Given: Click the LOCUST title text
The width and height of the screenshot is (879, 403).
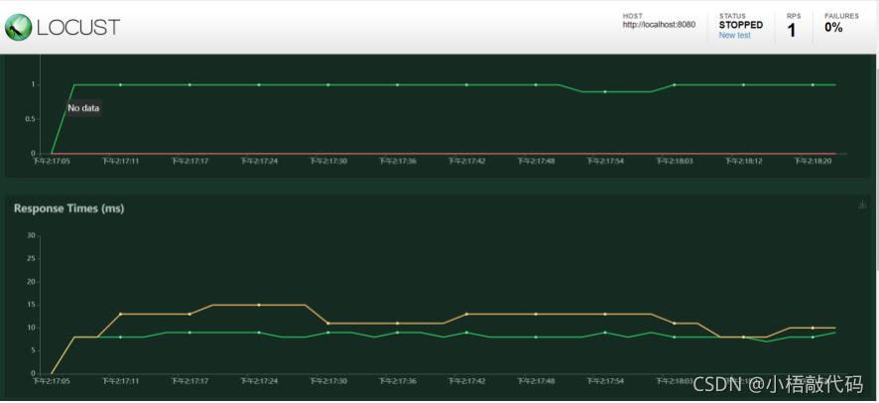Looking at the screenshot, I should click(78, 28).
